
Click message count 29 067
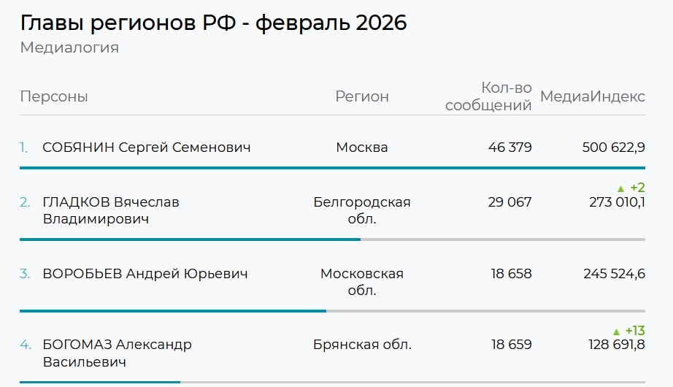pos(509,202)
